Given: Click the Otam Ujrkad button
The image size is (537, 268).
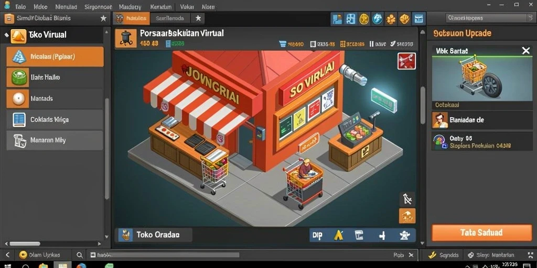Looking at the screenshot, I should pos(40,255).
